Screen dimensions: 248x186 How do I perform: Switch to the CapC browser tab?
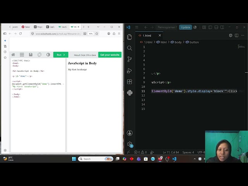click(x=50, y=27)
